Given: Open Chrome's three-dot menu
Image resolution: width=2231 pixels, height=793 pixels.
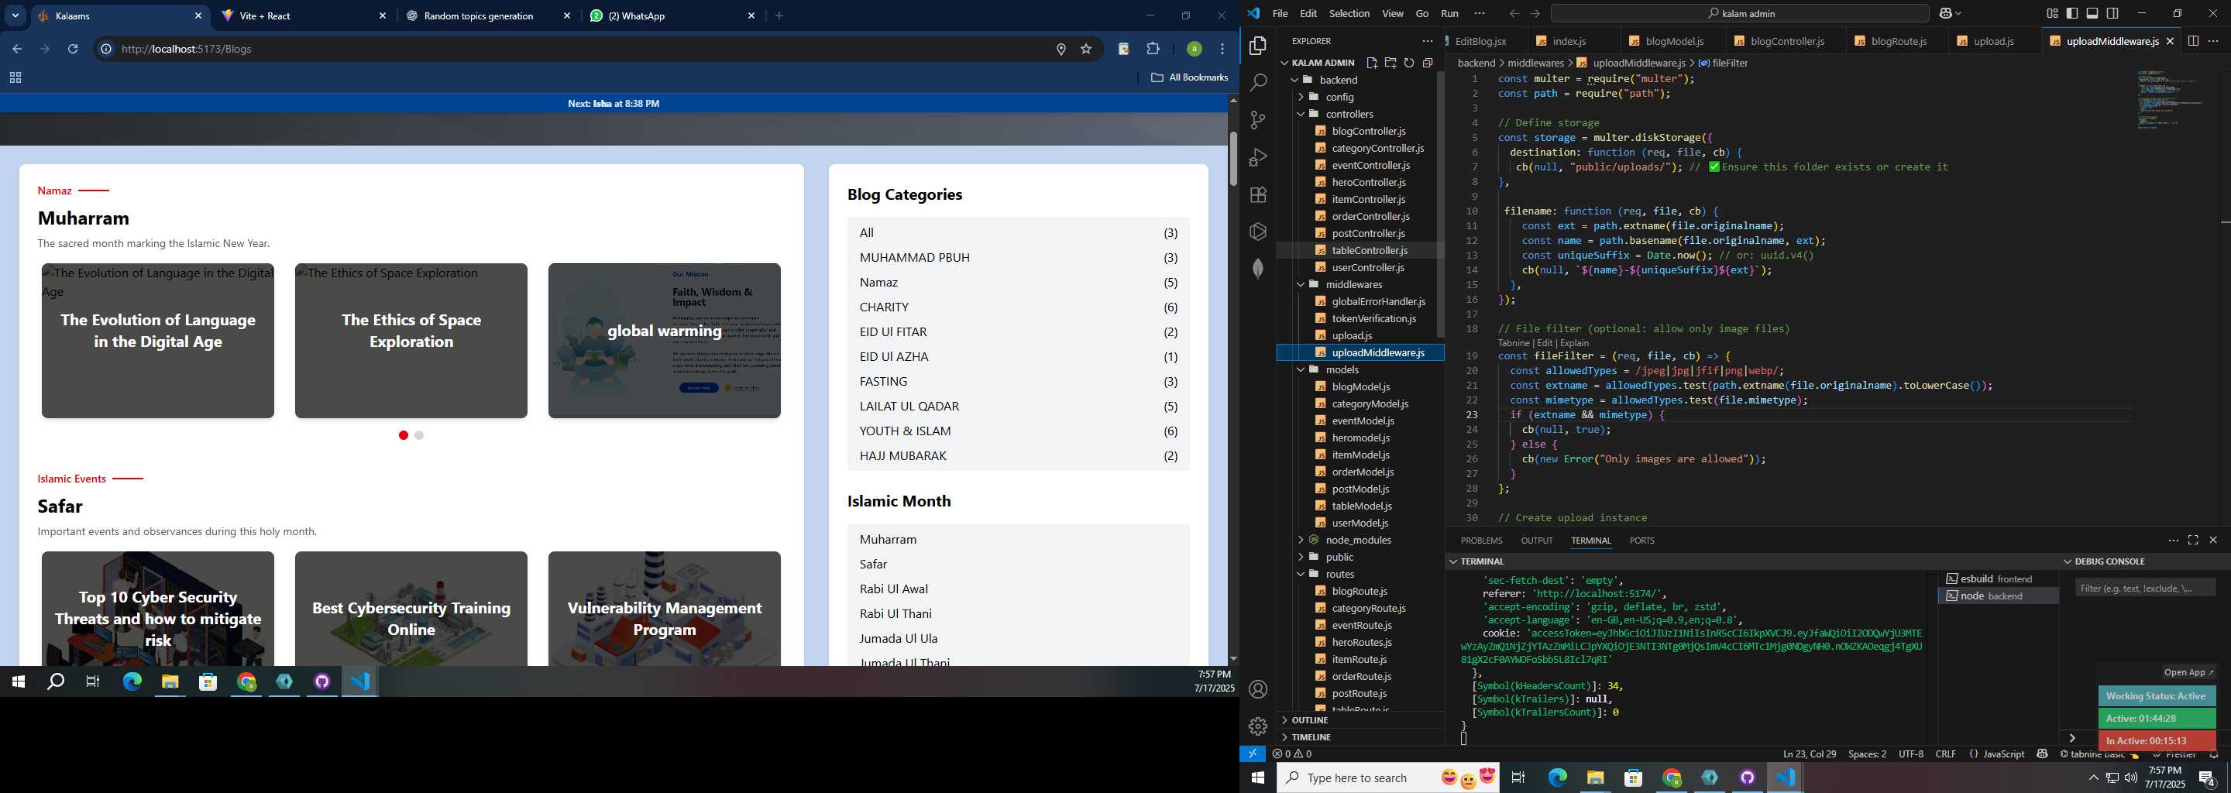Looking at the screenshot, I should (x=1222, y=49).
